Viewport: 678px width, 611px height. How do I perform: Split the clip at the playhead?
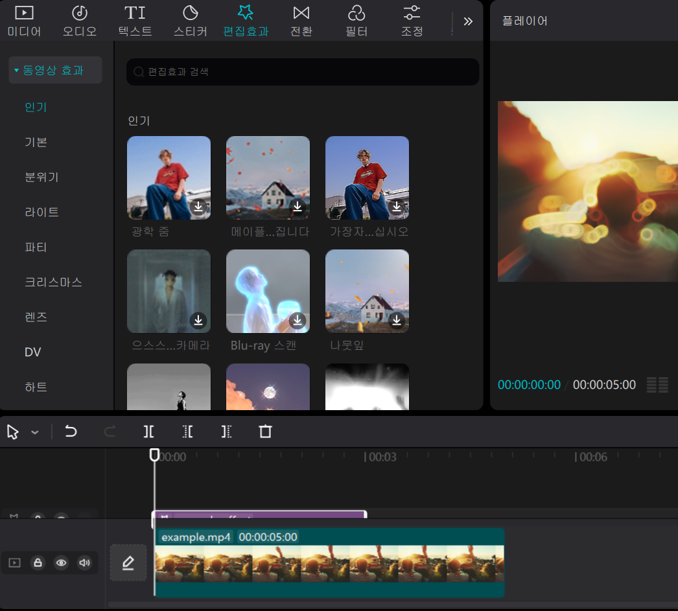click(x=148, y=432)
